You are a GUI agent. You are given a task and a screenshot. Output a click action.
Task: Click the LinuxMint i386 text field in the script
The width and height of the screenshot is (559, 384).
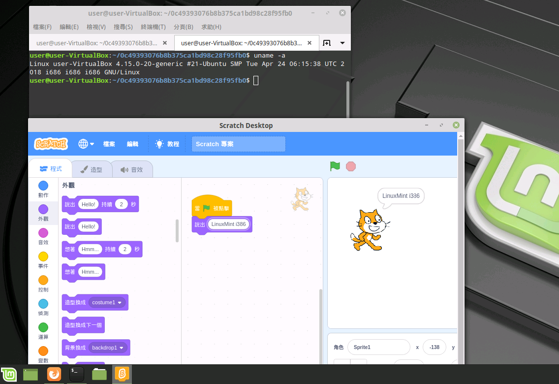[228, 224]
